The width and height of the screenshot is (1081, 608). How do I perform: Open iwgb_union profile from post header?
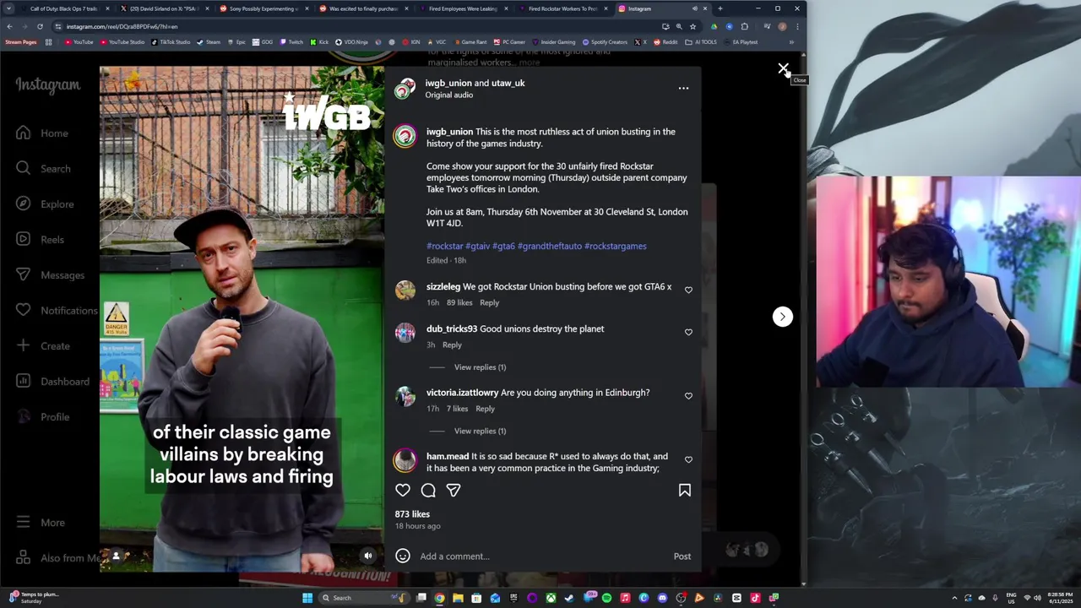click(x=448, y=83)
